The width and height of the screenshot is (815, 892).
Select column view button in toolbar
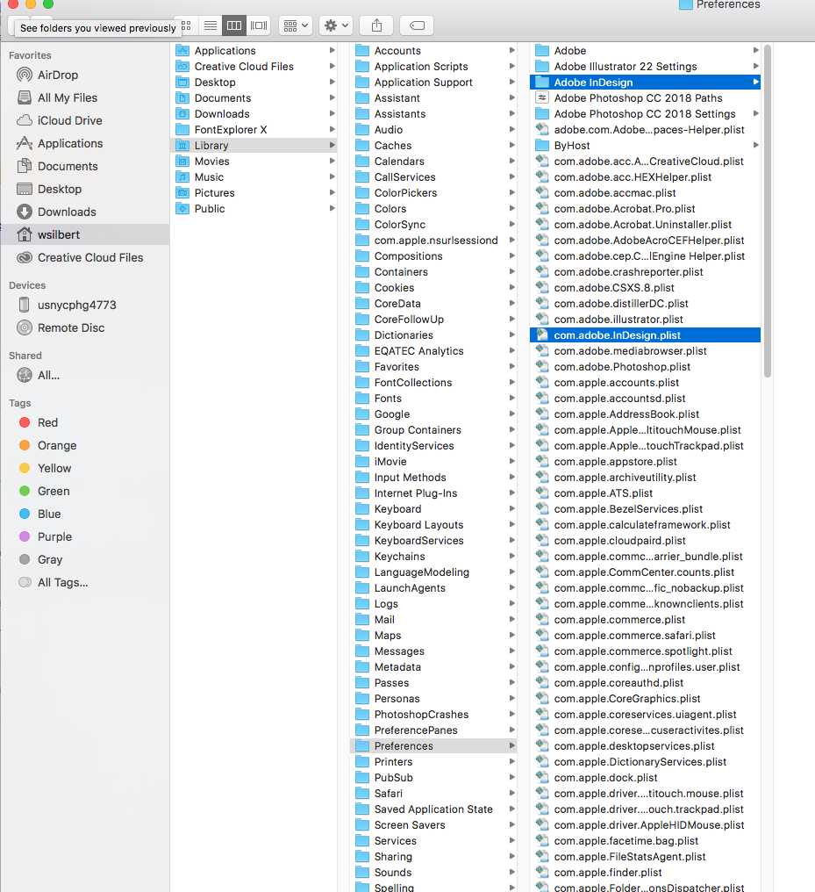pos(234,25)
